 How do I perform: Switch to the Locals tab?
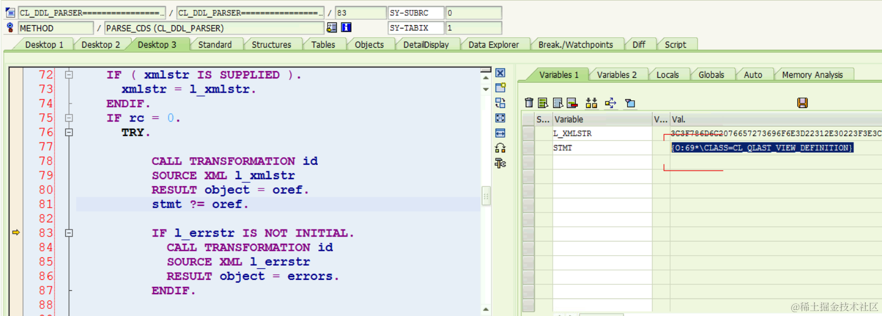(667, 74)
